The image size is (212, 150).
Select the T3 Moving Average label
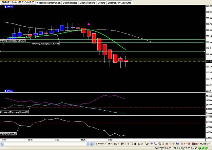click(x=45, y=44)
